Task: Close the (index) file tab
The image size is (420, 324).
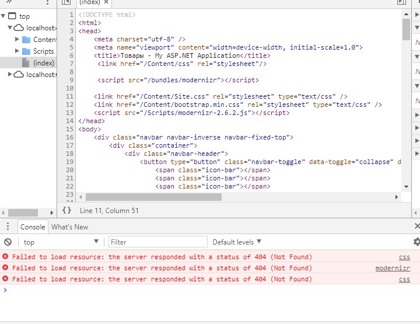Action: tap(106, 2)
